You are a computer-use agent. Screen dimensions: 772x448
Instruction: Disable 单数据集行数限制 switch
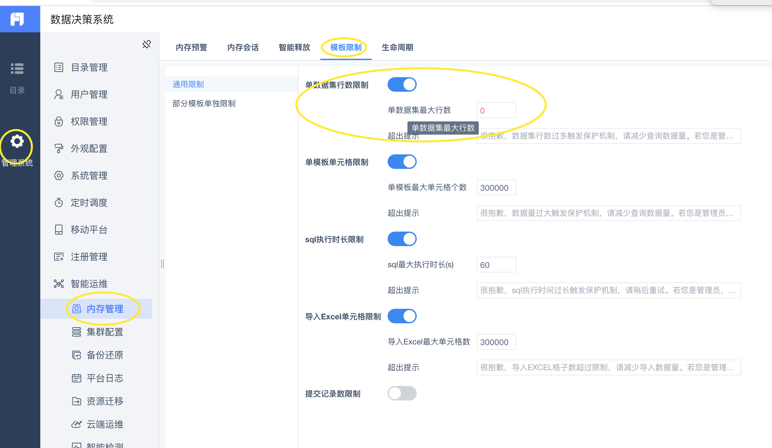click(x=402, y=84)
